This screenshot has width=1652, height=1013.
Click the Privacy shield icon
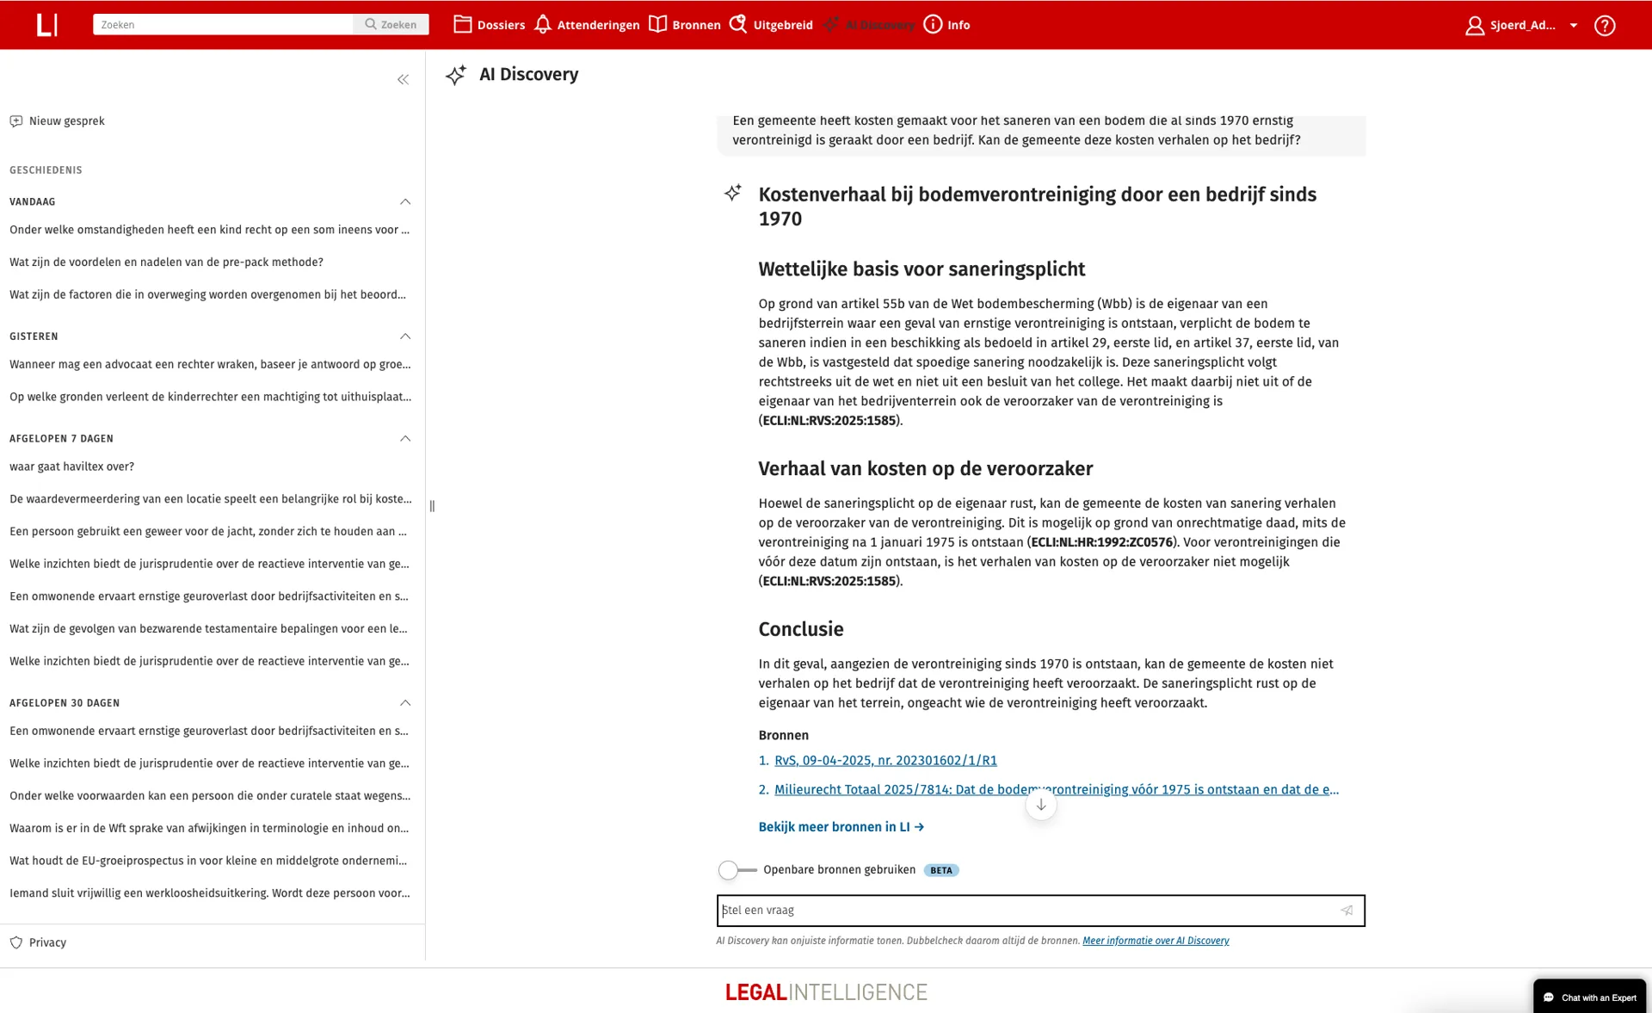[x=16, y=942]
